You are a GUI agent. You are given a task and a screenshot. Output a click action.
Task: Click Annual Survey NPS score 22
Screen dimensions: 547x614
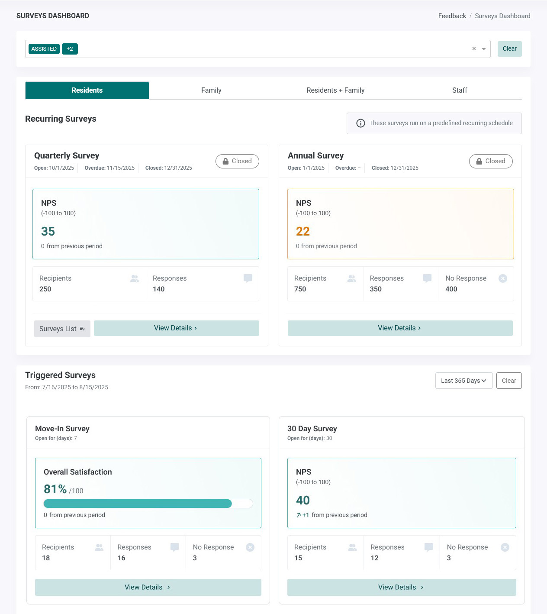(303, 232)
